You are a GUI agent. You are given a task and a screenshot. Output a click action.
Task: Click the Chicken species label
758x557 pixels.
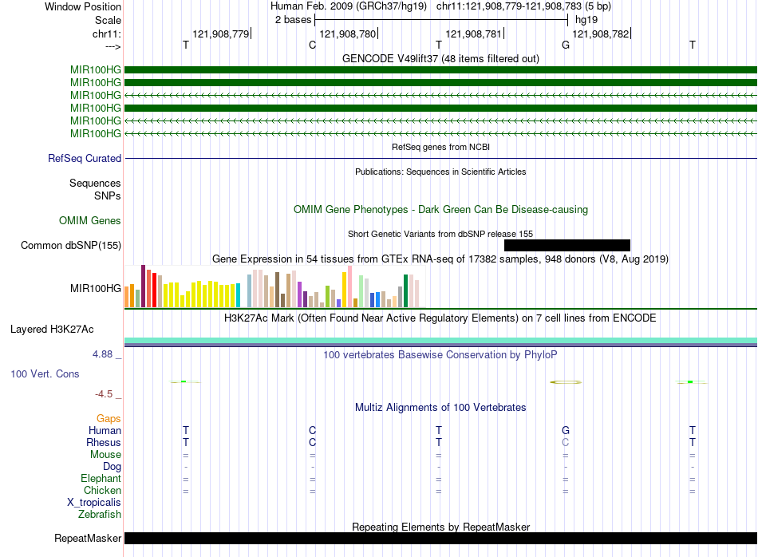102,490
